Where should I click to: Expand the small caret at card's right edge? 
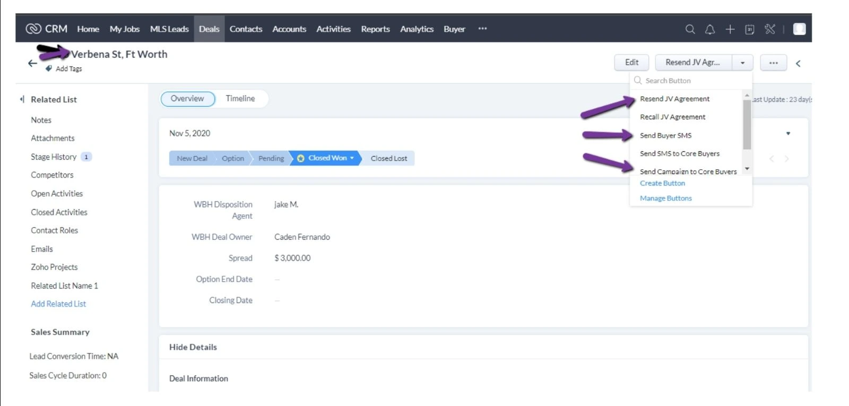tap(788, 134)
